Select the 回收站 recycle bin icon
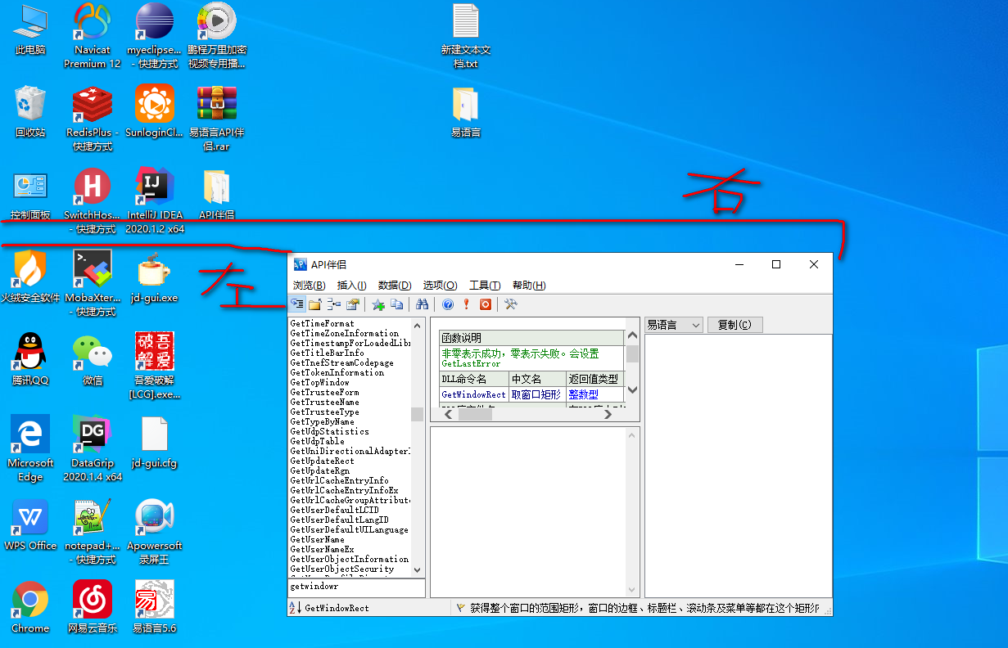The height and width of the screenshot is (648, 1008). pos(30,112)
